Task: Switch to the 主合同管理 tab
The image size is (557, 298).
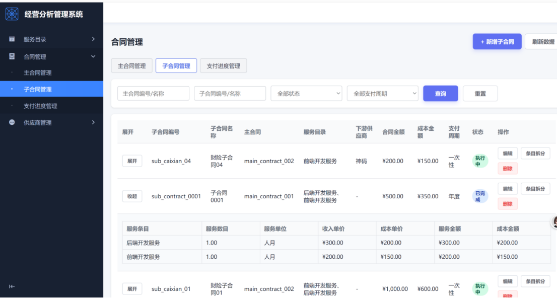Action: [132, 66]
